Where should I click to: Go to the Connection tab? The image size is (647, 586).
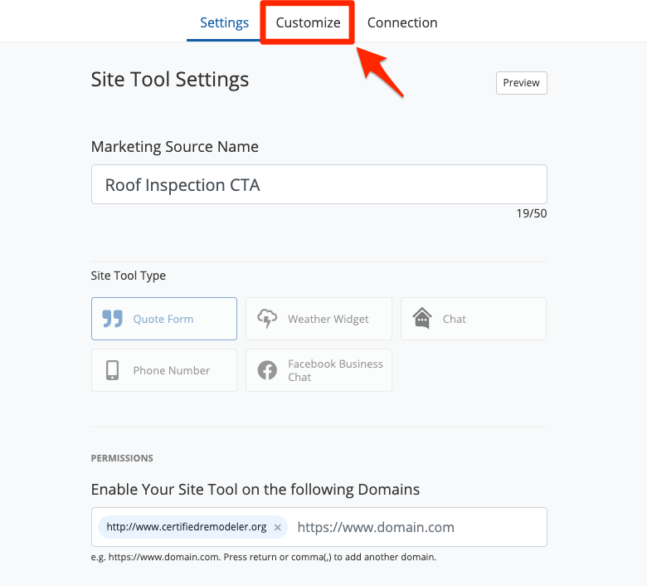pos(402,22)
